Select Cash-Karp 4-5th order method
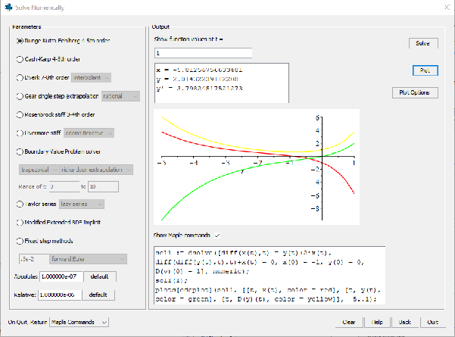Viewport: 455px width, 337px height. click(x=20, y=58)
